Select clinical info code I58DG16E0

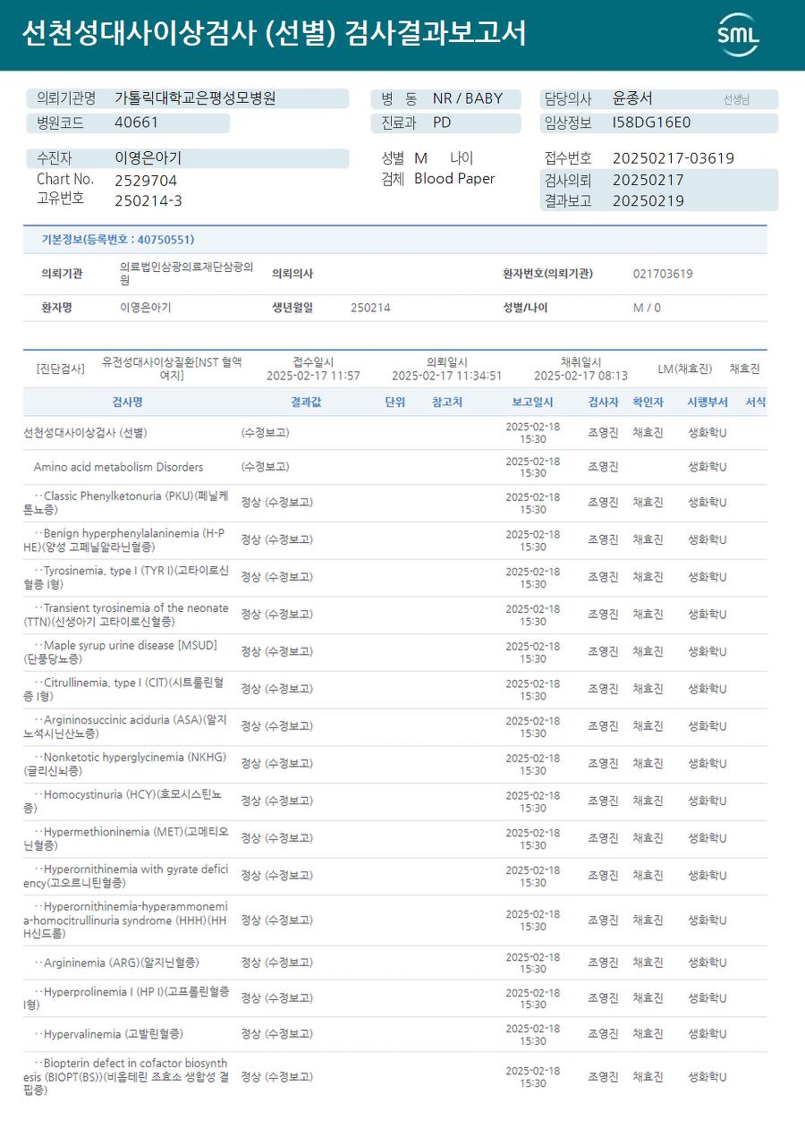(x=652, y=123)
